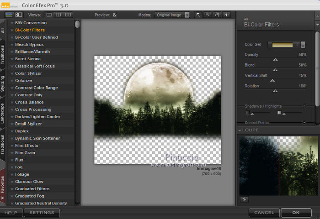Collapse the Loupe panel
This screenshot has width=320, height=219.
click(240, 130)
